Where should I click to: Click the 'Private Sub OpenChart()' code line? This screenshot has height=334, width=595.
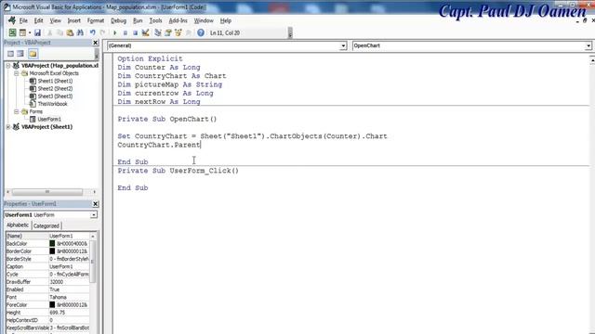click(167, 119)
